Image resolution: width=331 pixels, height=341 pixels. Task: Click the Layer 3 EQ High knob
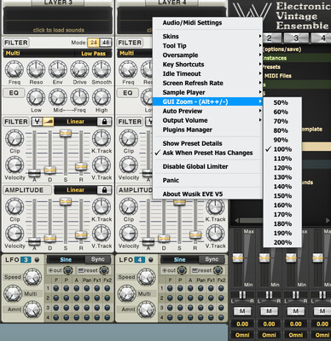point(102,98)
